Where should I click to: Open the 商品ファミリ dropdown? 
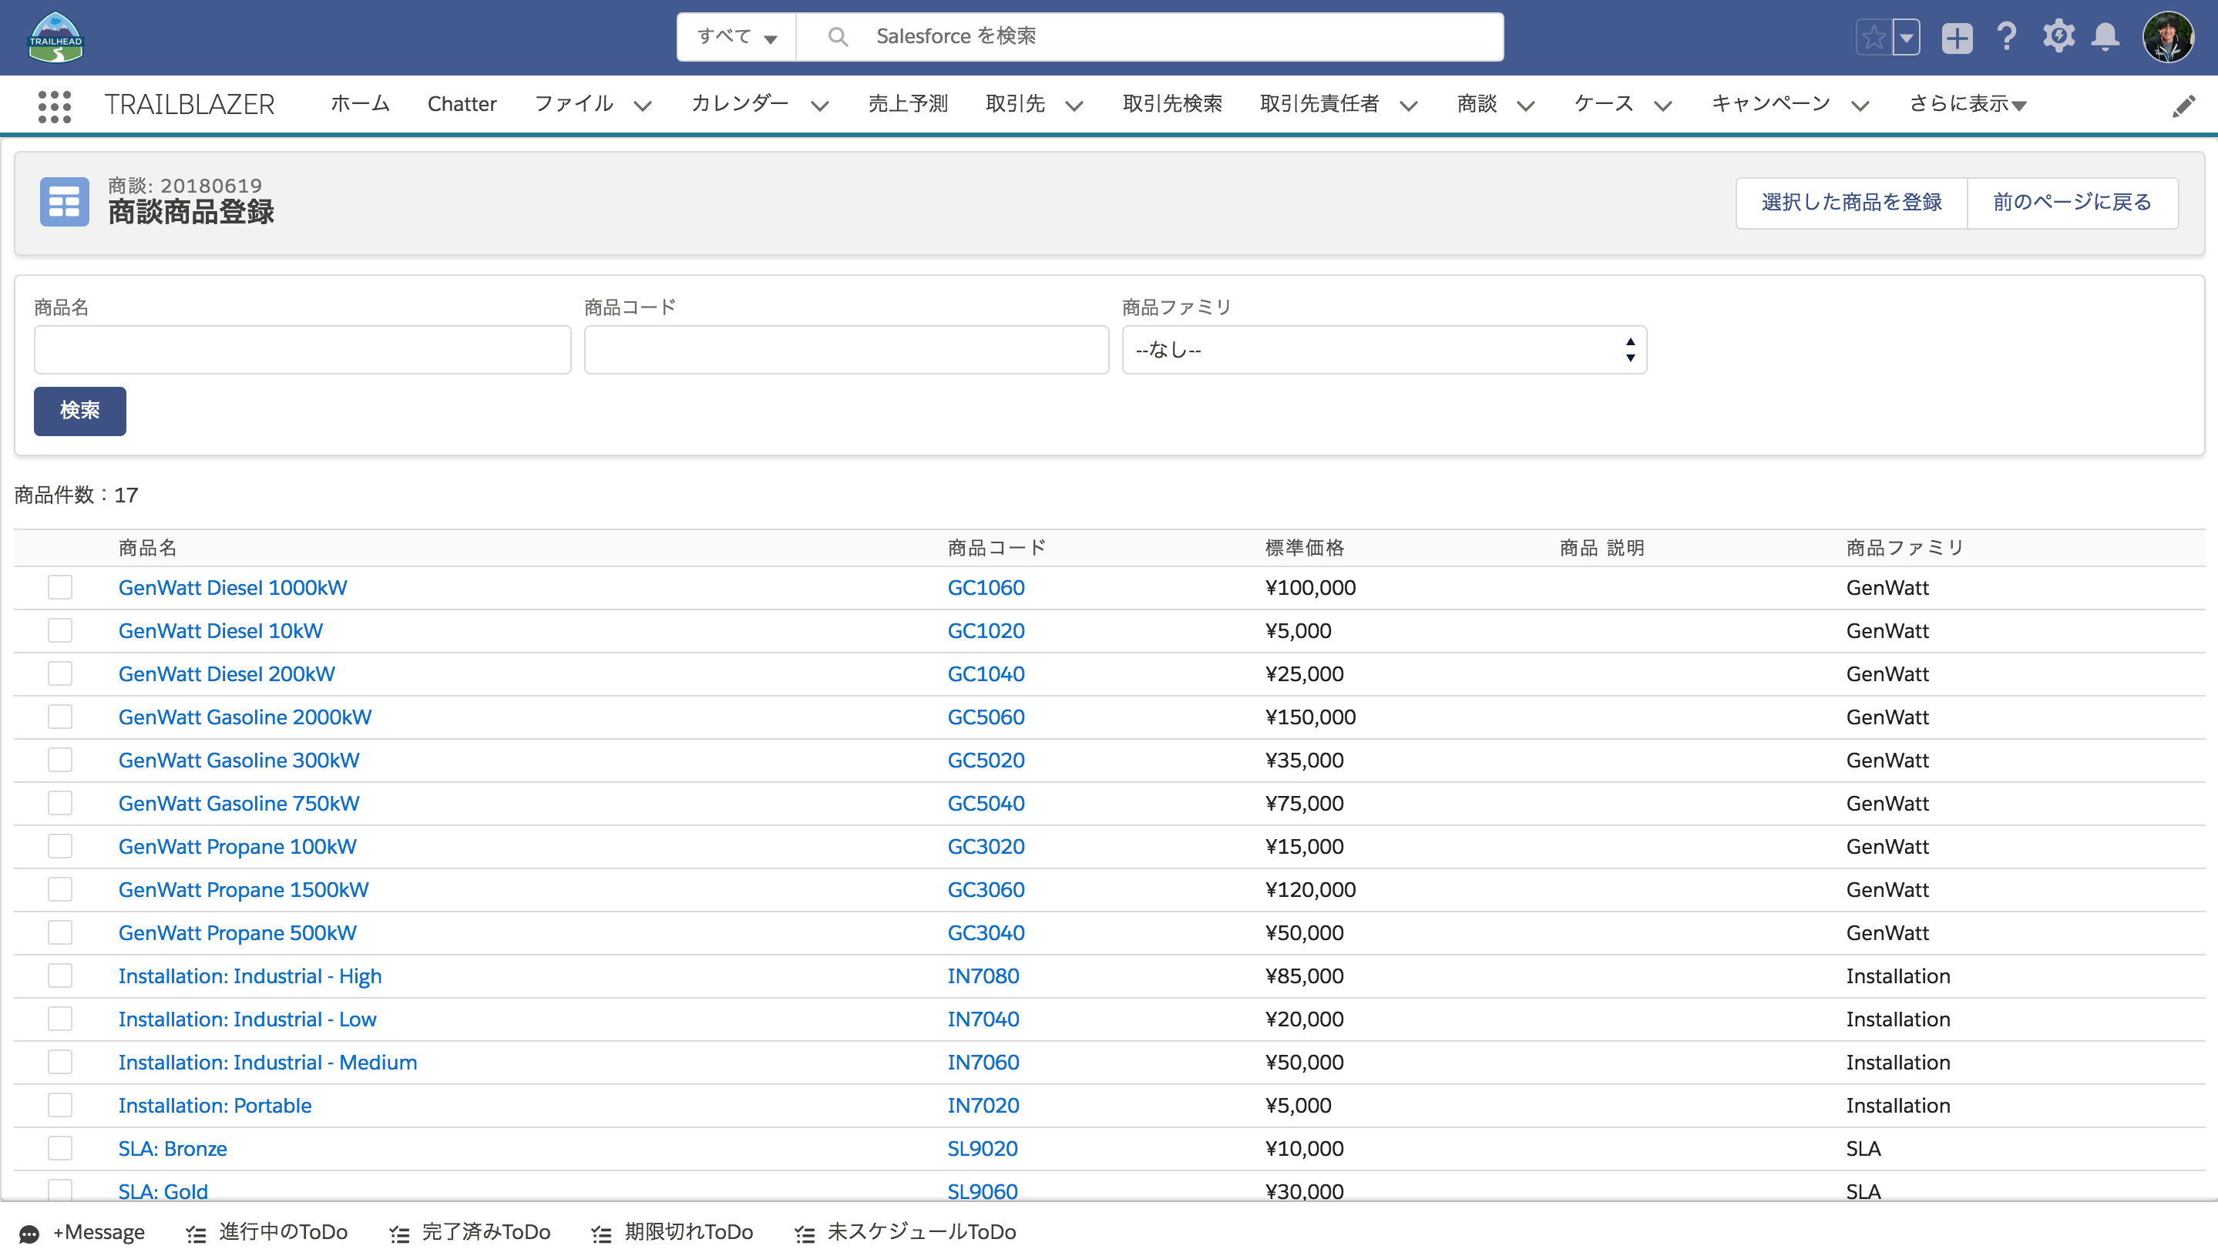point(1383,349)
